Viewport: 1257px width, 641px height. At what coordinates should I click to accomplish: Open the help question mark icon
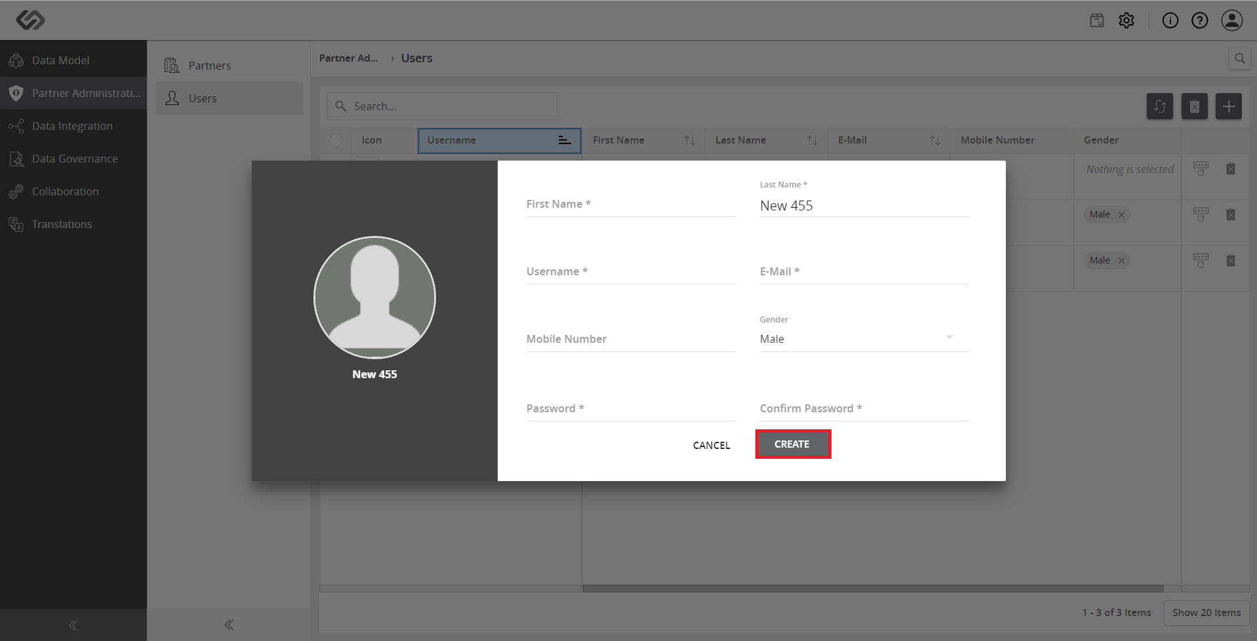click(1200, 20)
